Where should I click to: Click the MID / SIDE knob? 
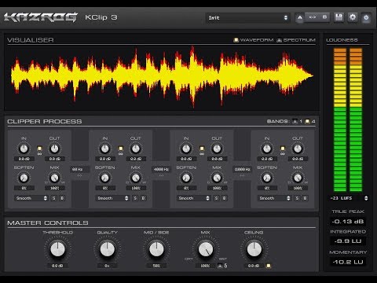pyautogui.click(x=156, y=249)
